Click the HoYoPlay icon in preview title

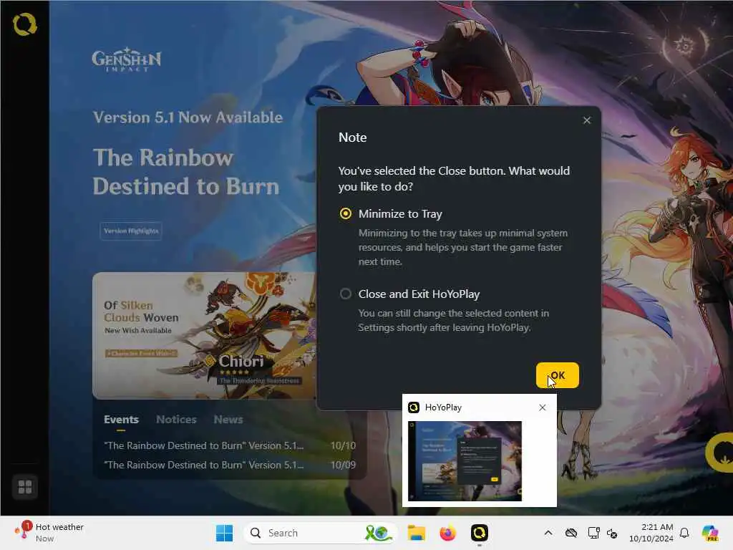click(414, 407)
